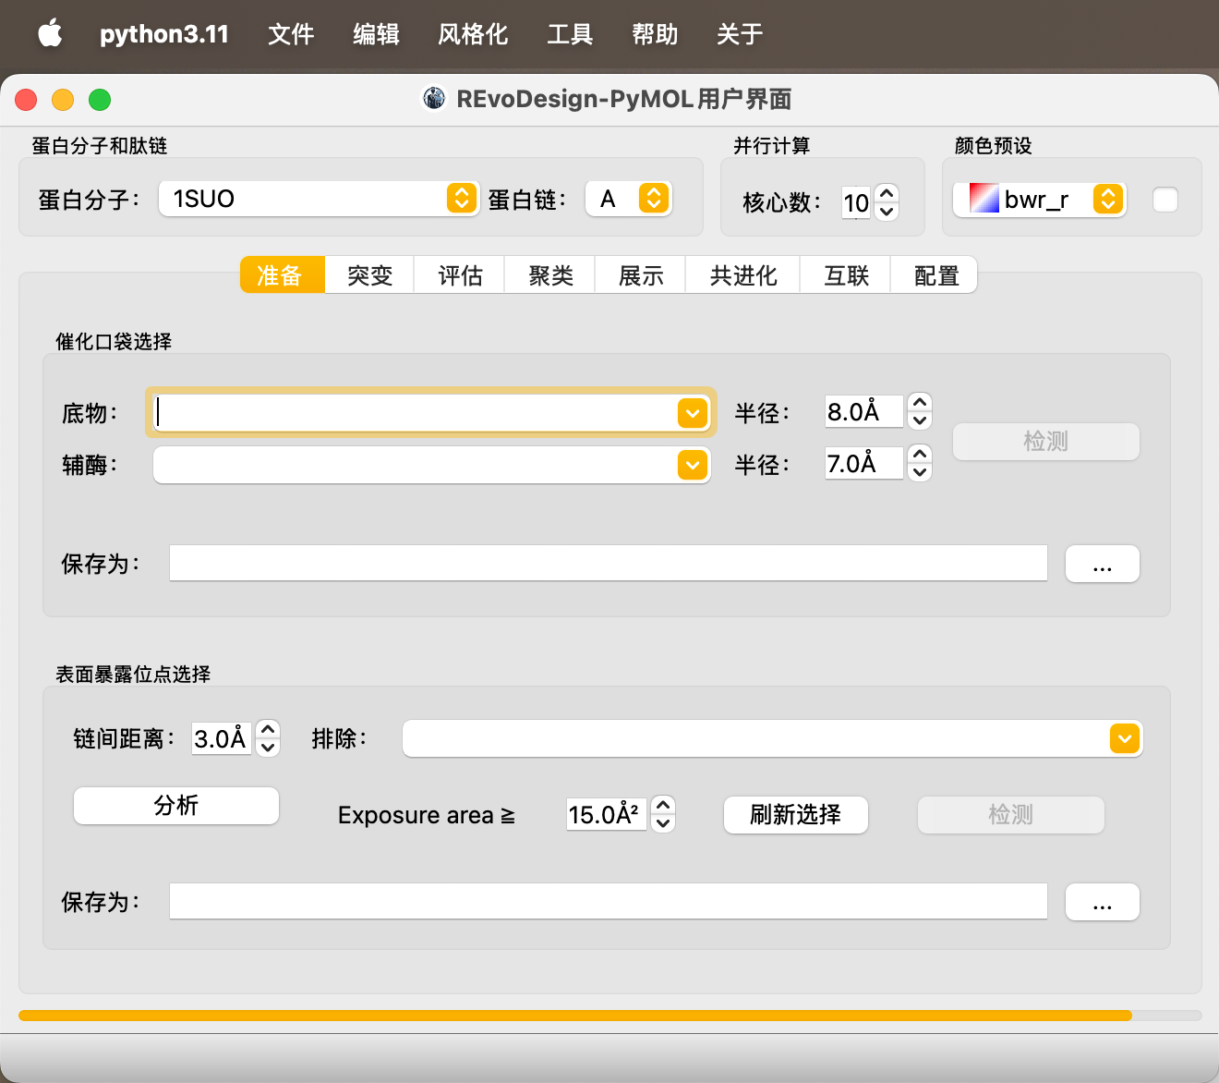Click the REvoDesign title bar icon

(x=434, y=98)
